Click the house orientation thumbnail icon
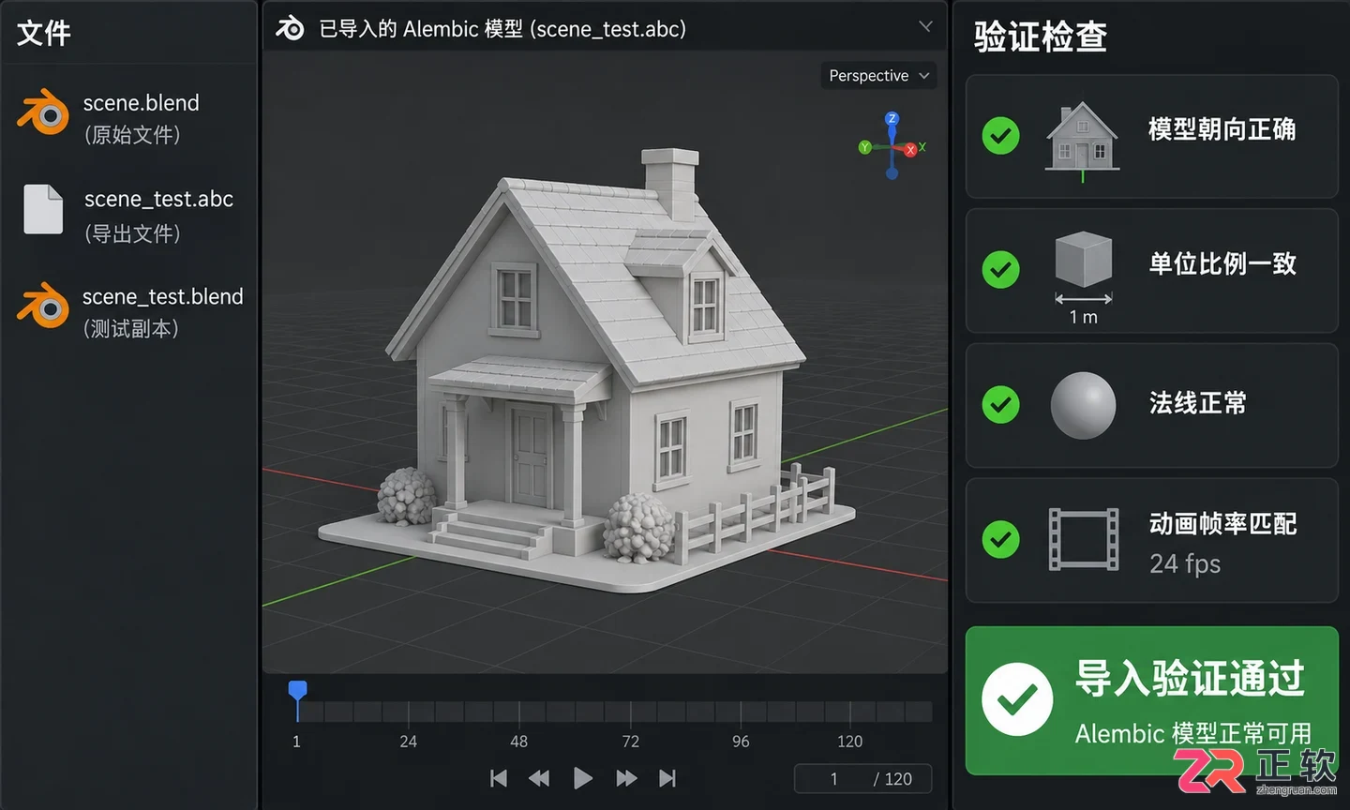Image resolution: width=1350 pixels, height=810 pixels. 1083,139
